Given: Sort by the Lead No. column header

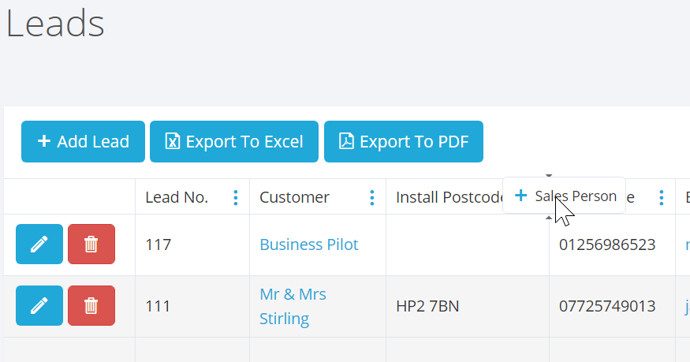Looking at the screenshot, I should click(x=177, y=197).
